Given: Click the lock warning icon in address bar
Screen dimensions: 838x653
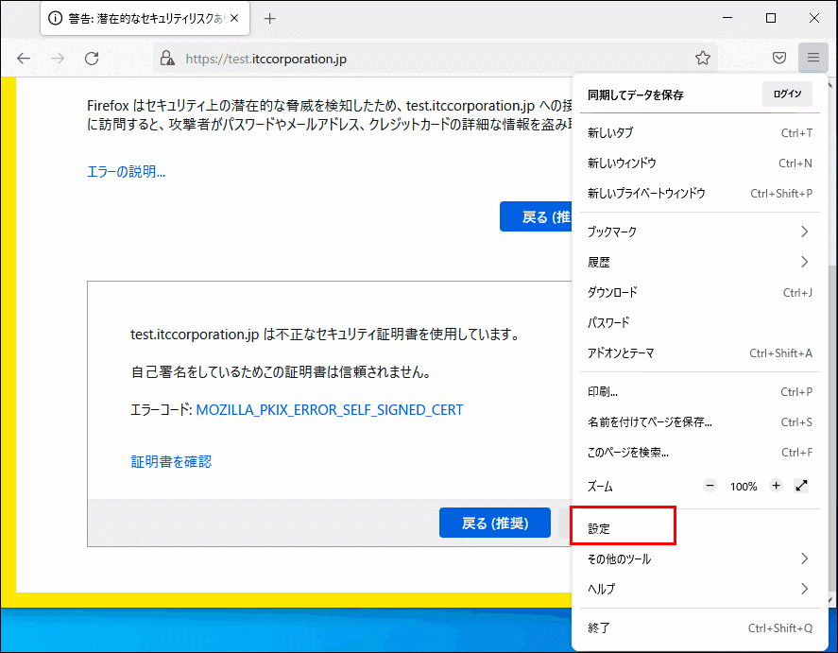Looking at the screenshot, I should click(167, 59).
